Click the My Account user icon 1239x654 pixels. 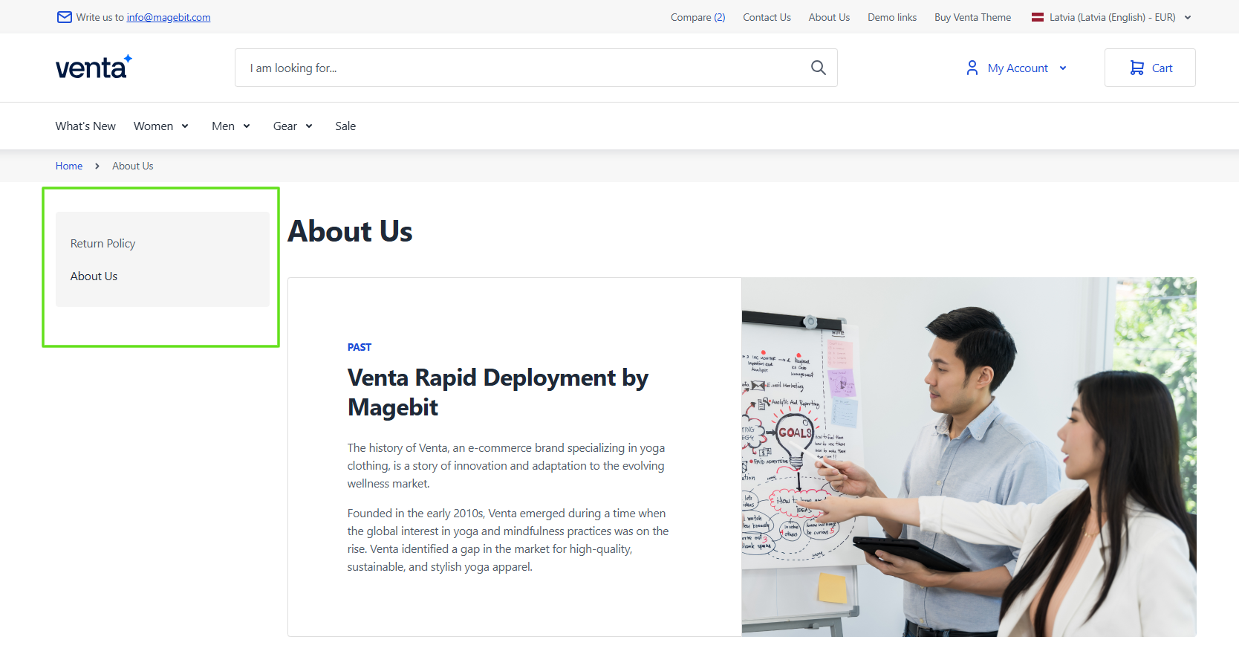tap(972, 68)
